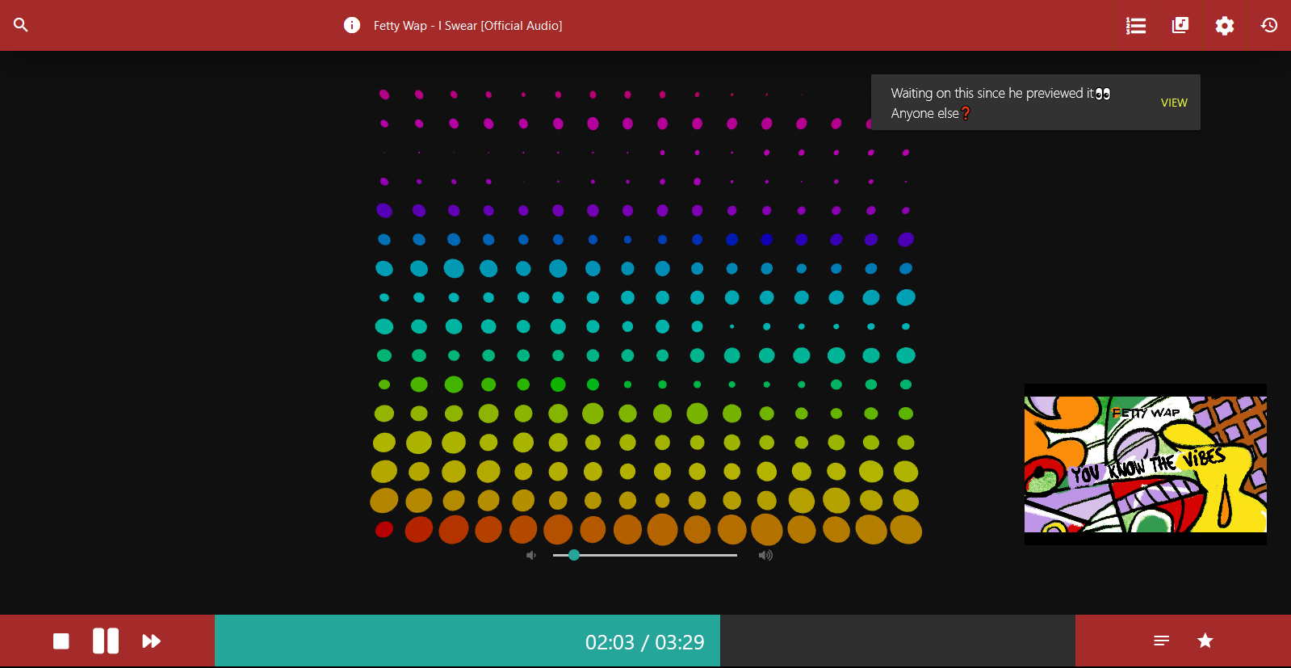Viewport: 1291px width, 668px height.
Task: Seek within the teal progress bar
Action: [467, 641]
